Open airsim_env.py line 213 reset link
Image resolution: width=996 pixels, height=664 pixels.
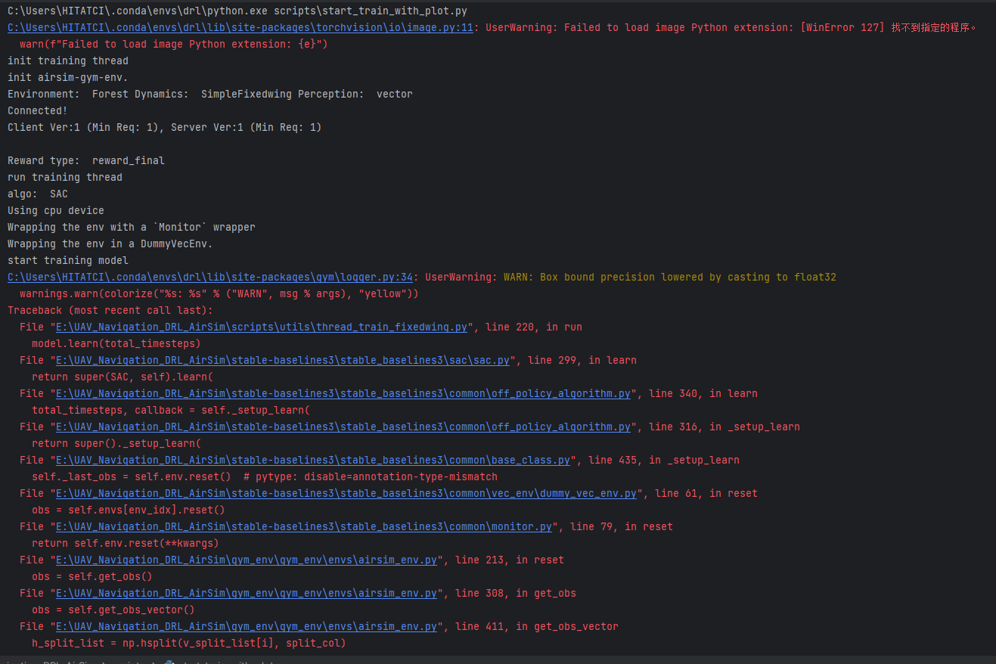pyautogui.click(x=246, y=560)
